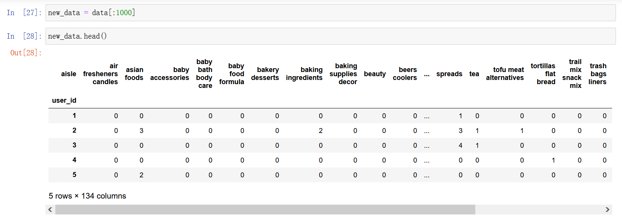Viewport: 622px width, 216px height.
Task: Click the 'beauty' column header
Action: point(375,74)
